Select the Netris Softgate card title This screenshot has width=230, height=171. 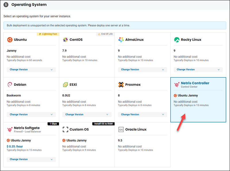click(x=27, y=128)
